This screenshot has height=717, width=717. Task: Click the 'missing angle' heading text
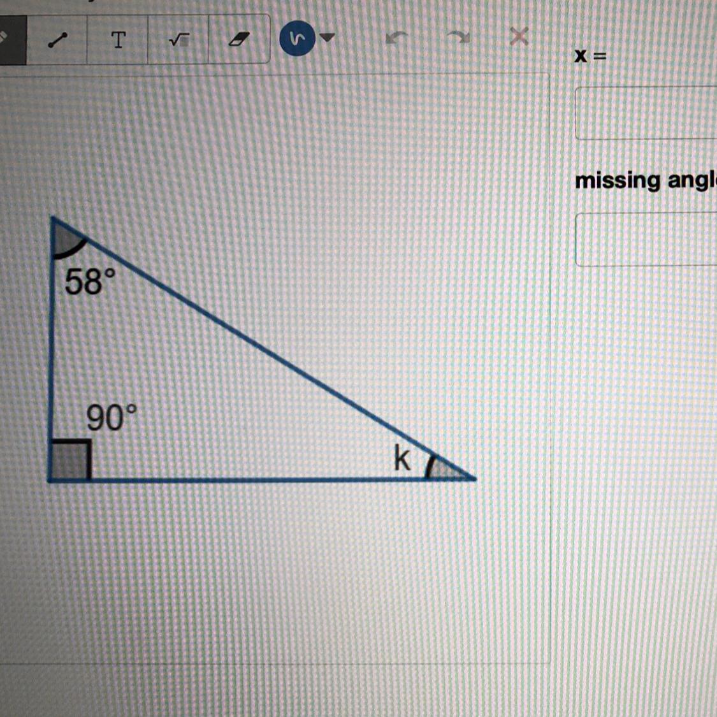[x=646, y=180]
